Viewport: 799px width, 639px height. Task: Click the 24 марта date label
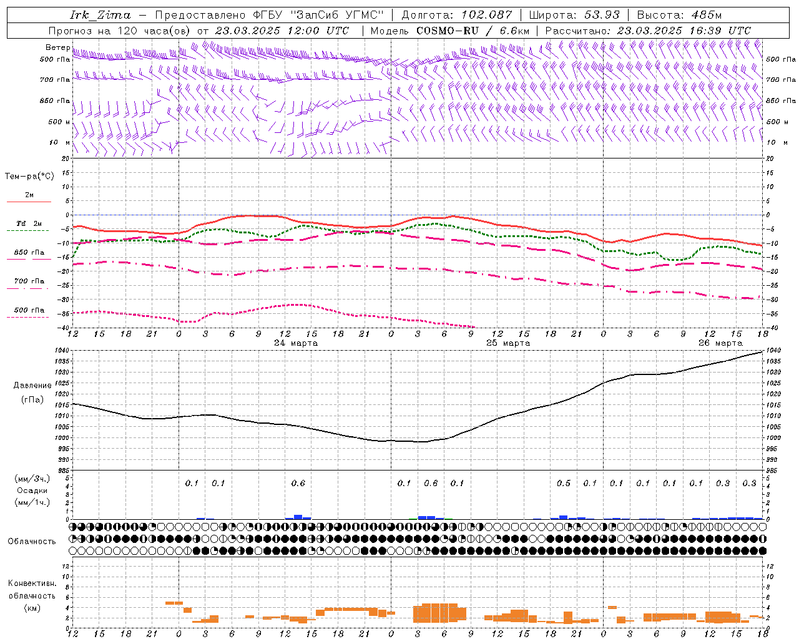click(296, 343)
